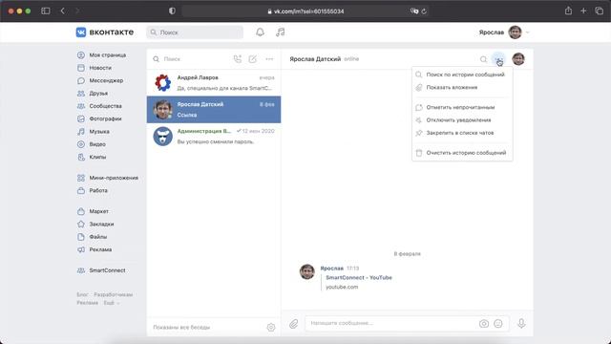
Task: Click the Мини-приложения sidebar icon
Action: 80,178
